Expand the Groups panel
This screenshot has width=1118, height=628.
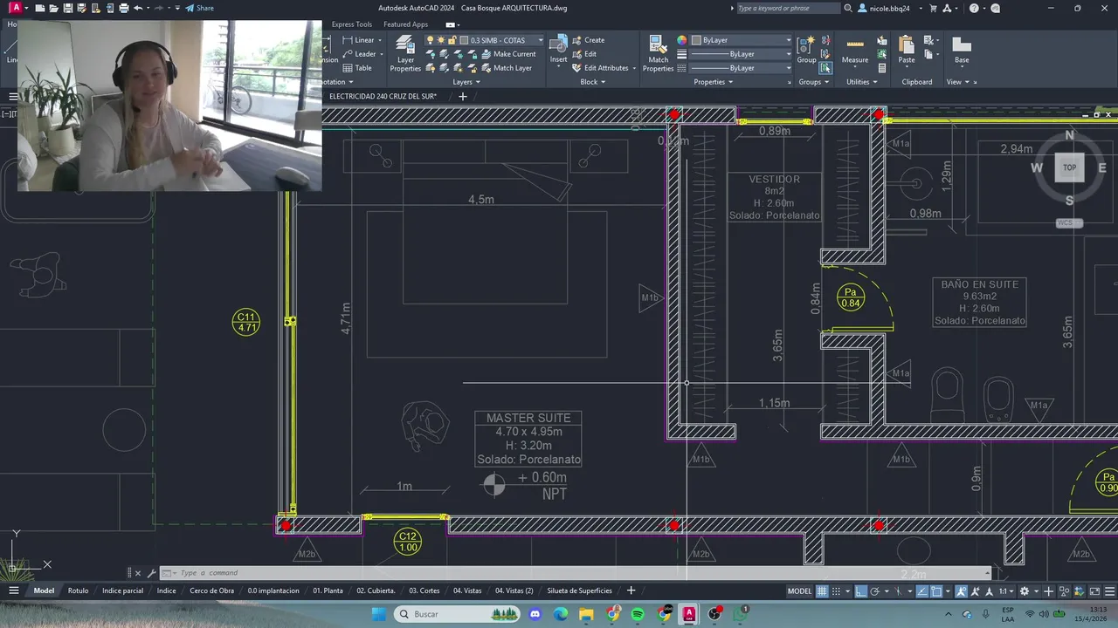[814, 82]
